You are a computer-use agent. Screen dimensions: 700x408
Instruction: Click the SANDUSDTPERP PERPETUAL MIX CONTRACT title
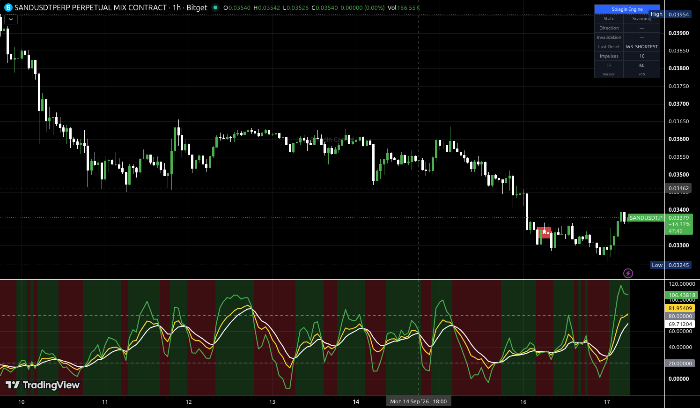pyautogui.click(x=91, y=7)
